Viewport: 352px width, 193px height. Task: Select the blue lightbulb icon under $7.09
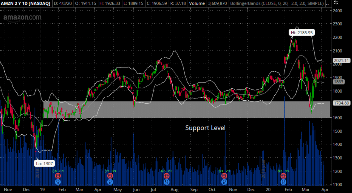(110, 182)
